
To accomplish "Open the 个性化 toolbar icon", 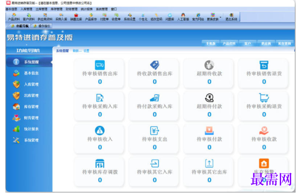I will (x=143, y=17).
